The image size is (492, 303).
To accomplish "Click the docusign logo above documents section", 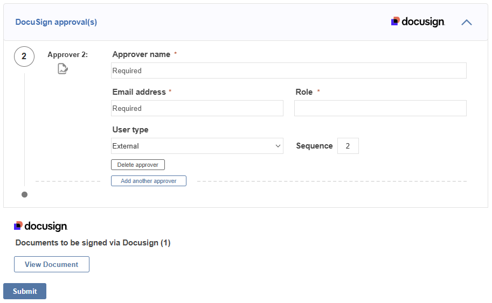I will (41, 226).
